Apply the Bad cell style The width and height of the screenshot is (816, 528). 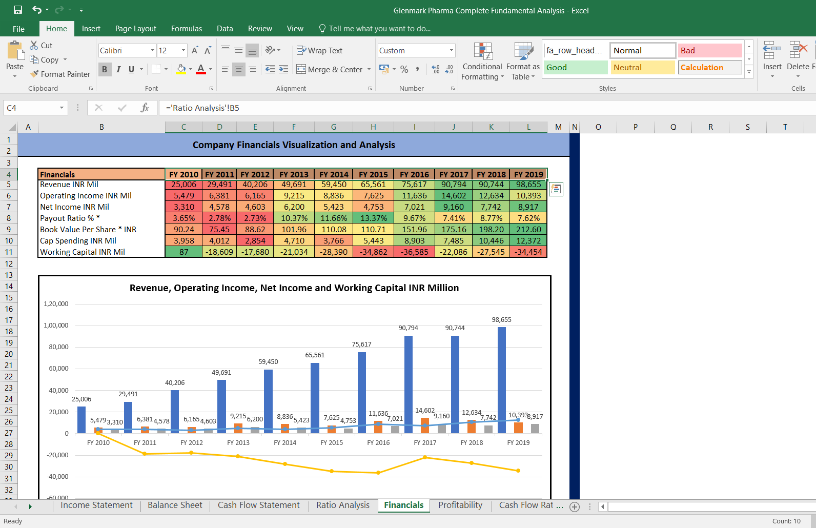click(710, 50)
